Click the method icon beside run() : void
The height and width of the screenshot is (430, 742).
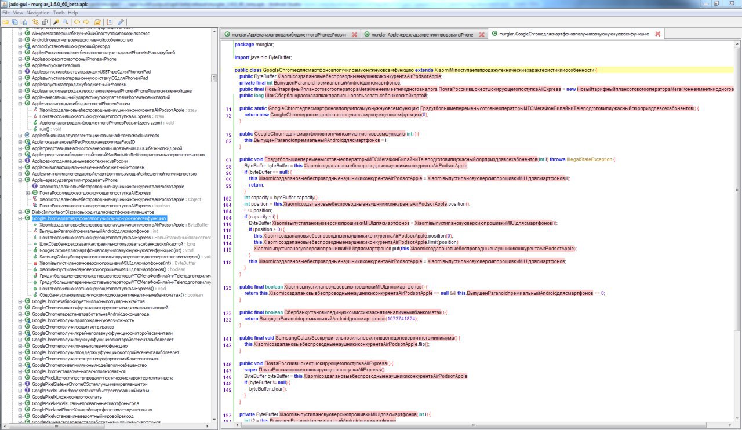(35, 129)
